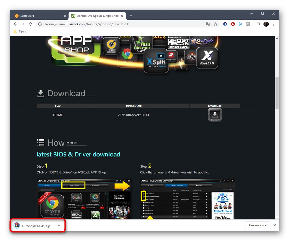Close the ASRock Live Update tab
The image size is (289, 241).
pyautogui.click(x=122, y=16)
